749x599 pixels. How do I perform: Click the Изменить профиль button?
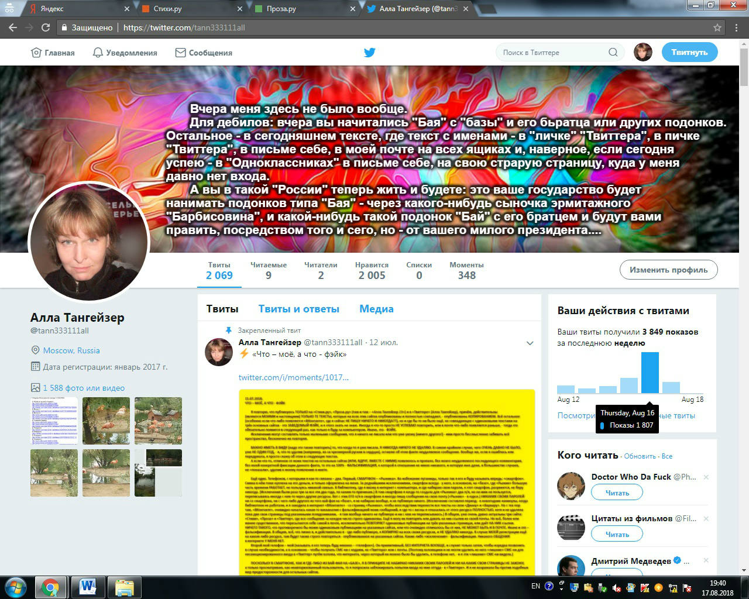click(x=668, y=270)
